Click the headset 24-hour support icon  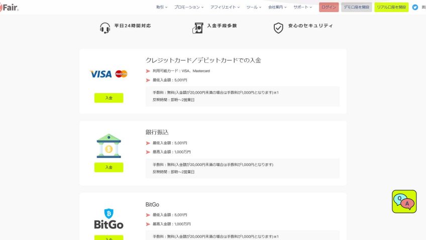click(104, 28)
